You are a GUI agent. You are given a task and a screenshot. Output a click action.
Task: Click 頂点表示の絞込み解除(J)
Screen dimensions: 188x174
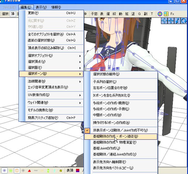pyautogui.click(x=51, y=48)
